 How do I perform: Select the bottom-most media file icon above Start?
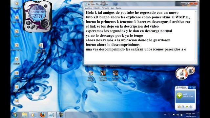pos(17,103)
